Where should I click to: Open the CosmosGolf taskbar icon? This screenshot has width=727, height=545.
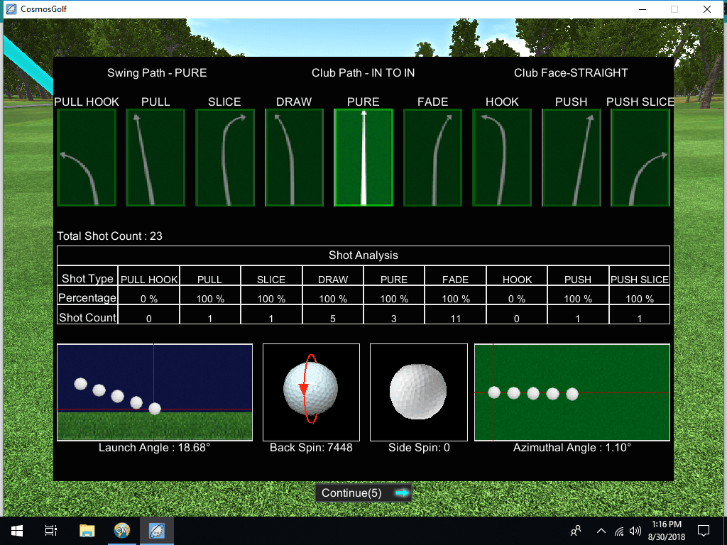[x=156, y=530]
